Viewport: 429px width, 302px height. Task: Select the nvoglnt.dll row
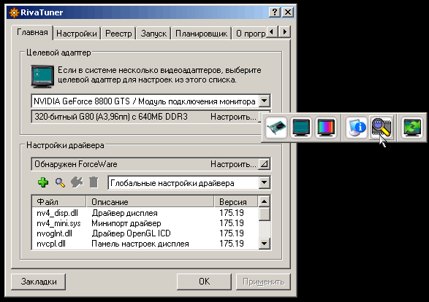[145, 233]
